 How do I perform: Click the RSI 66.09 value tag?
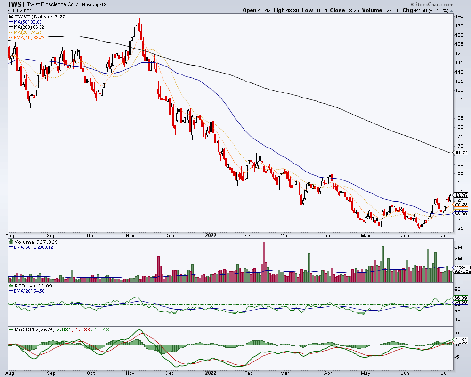(461, 298)
